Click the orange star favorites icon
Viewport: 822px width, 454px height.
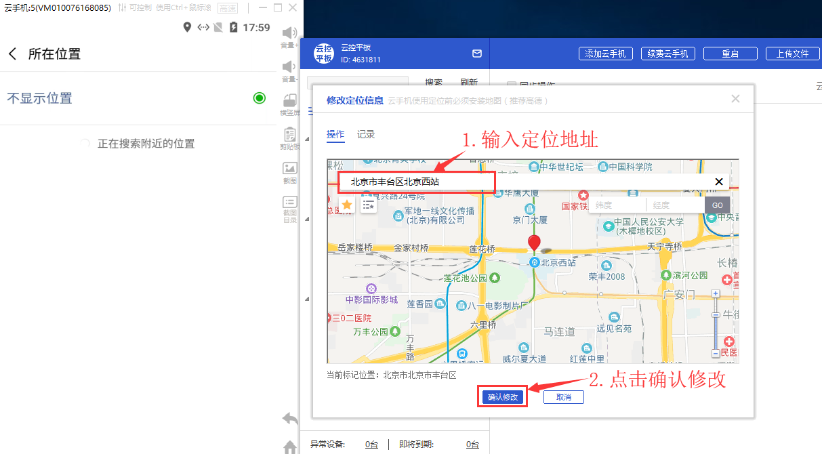coord(346,204)
